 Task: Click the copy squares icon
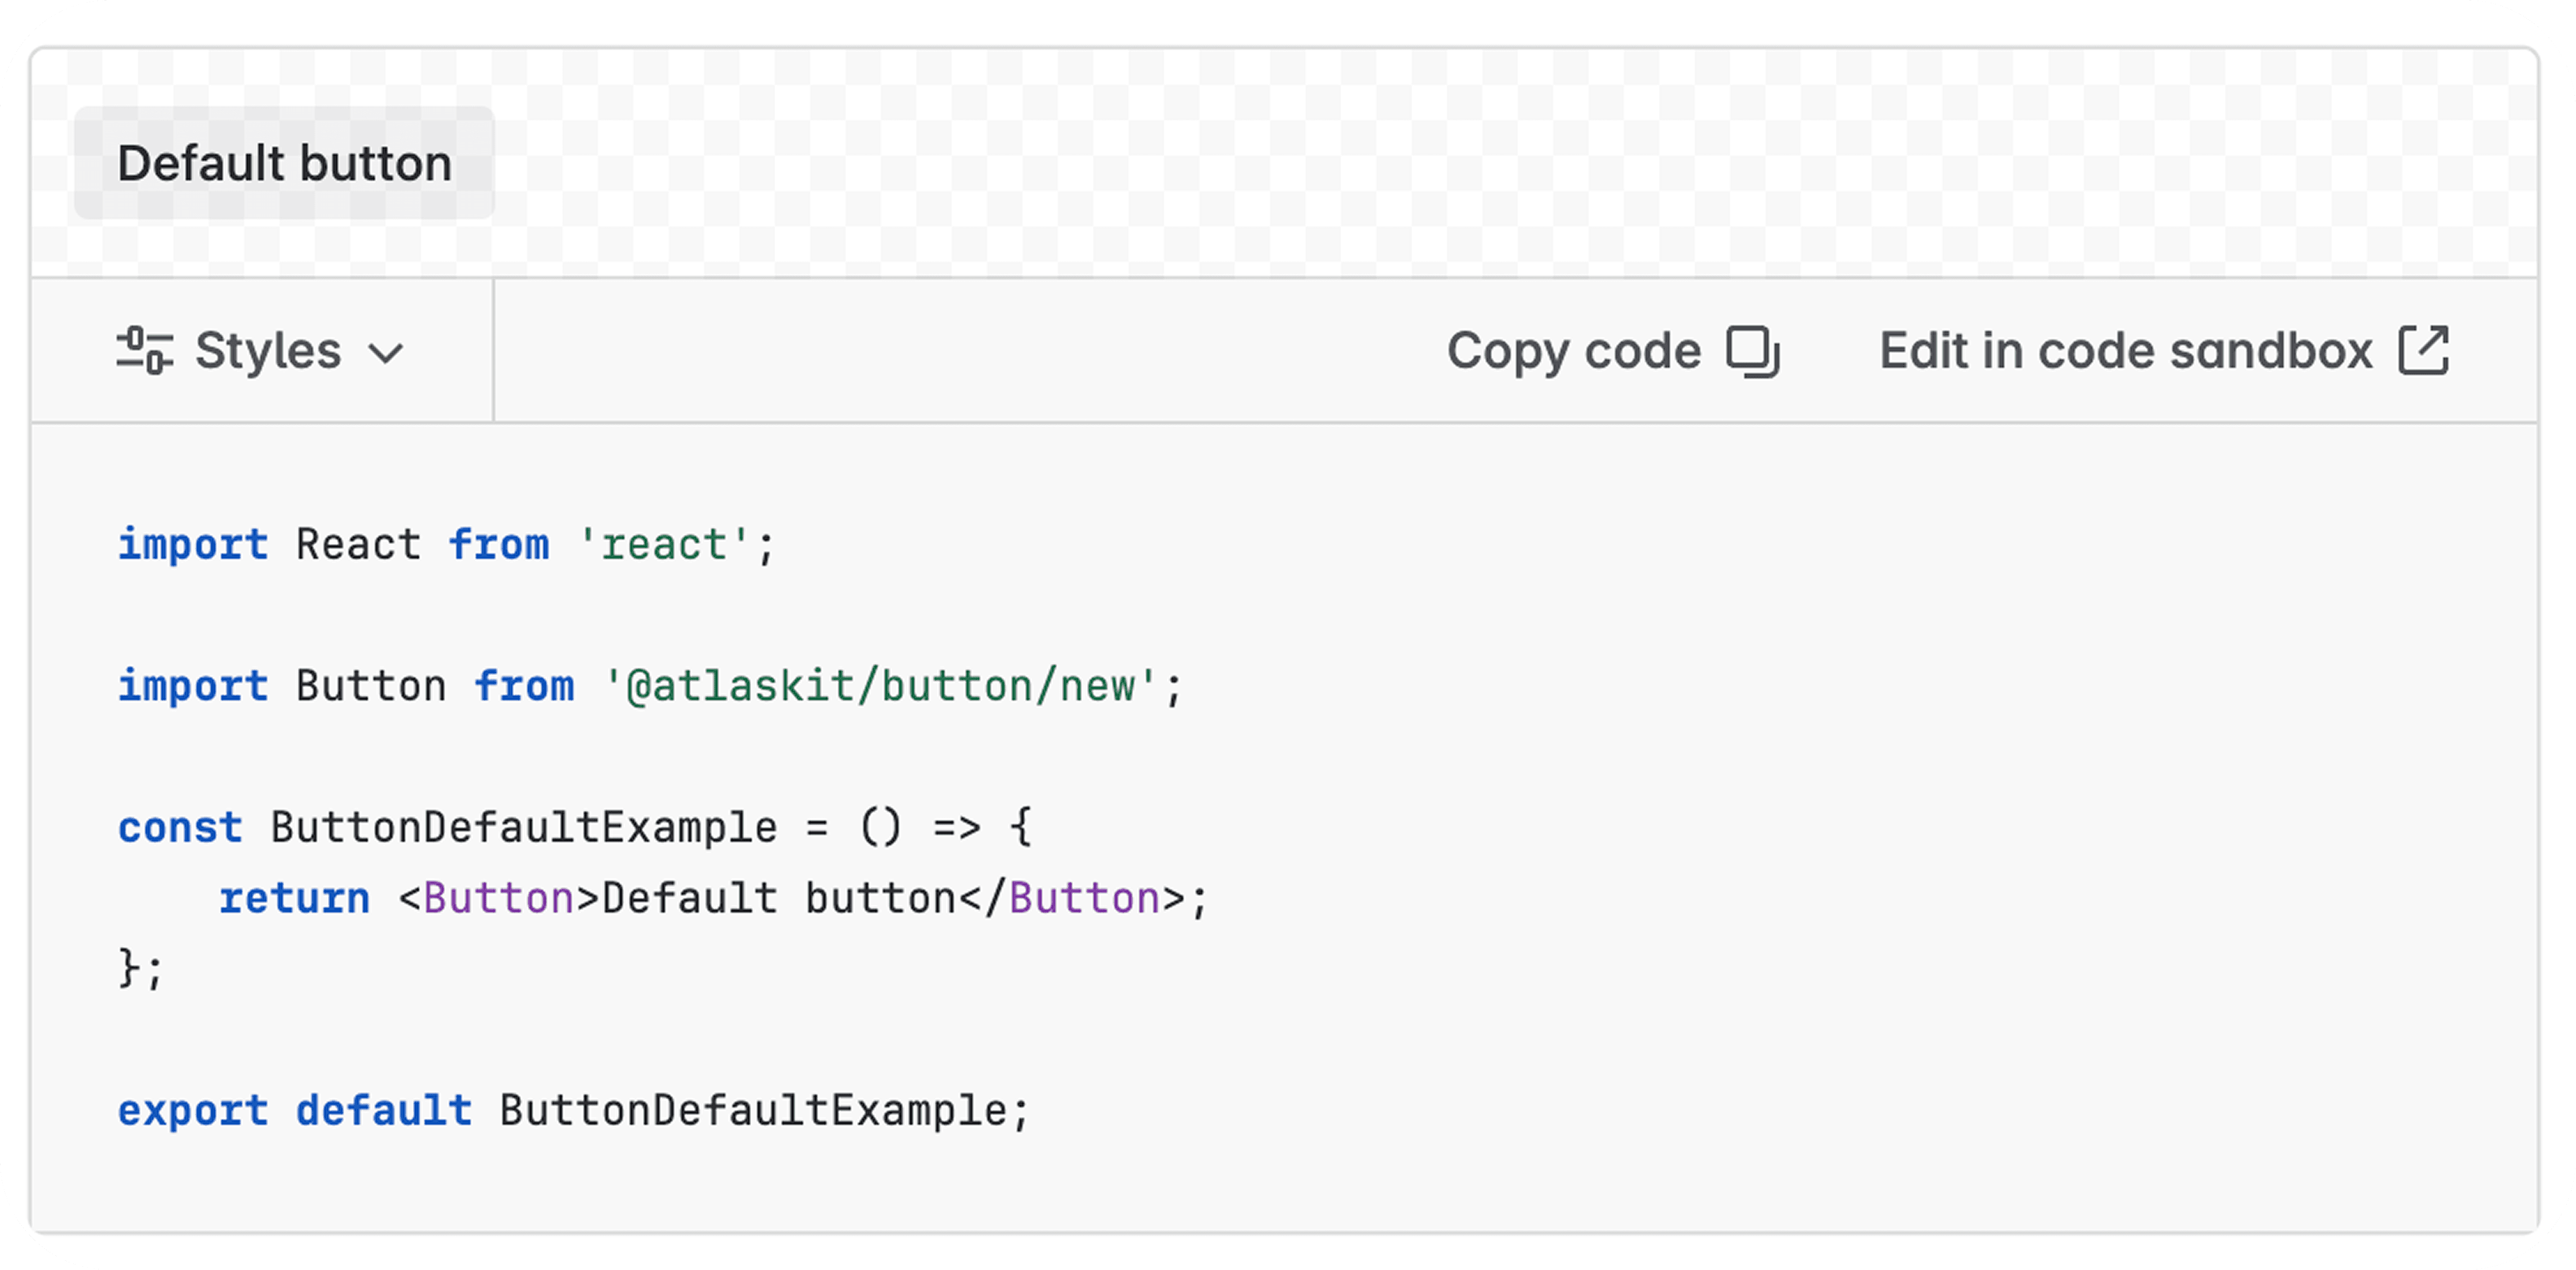pos(1753,352)
